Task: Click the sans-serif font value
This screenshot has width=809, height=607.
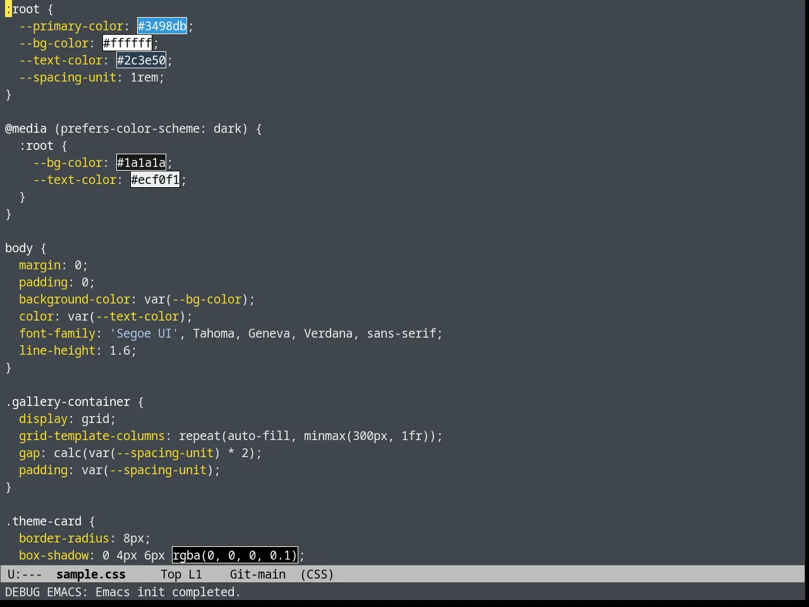Action: 401,333
